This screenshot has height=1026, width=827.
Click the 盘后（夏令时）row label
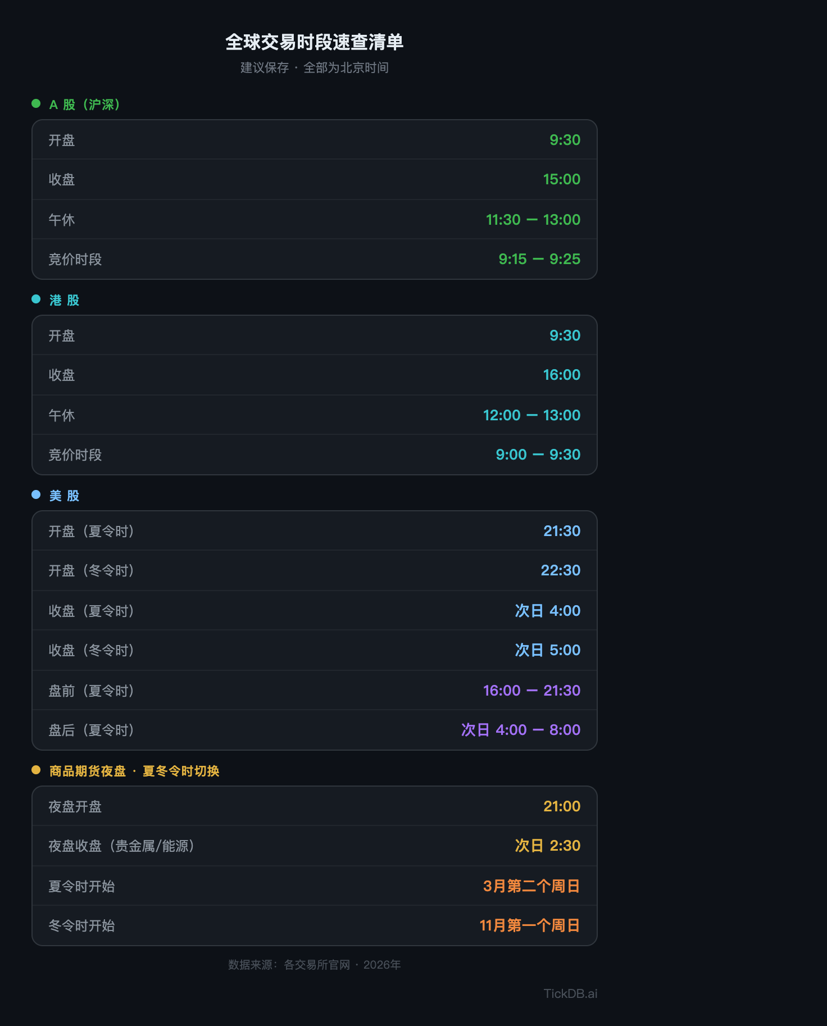[92, 730]
